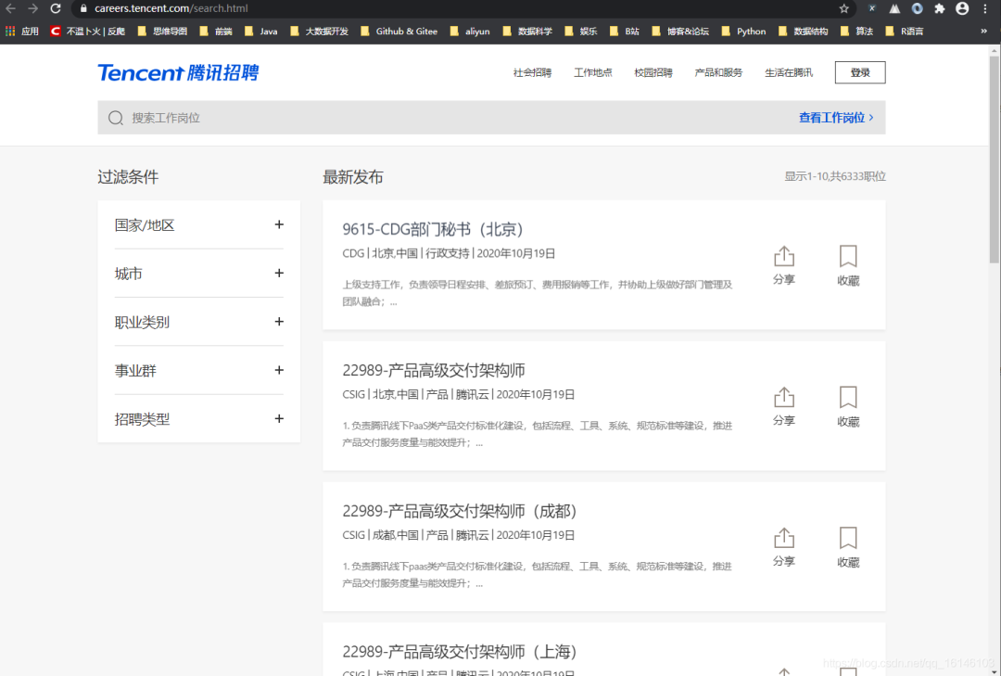Expand the 城市 filter

tap(198, 274)
